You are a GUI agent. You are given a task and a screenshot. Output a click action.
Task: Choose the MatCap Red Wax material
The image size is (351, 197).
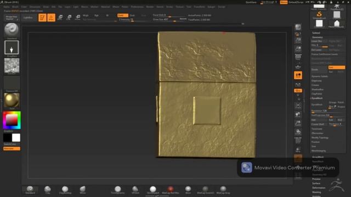[171, 190]
